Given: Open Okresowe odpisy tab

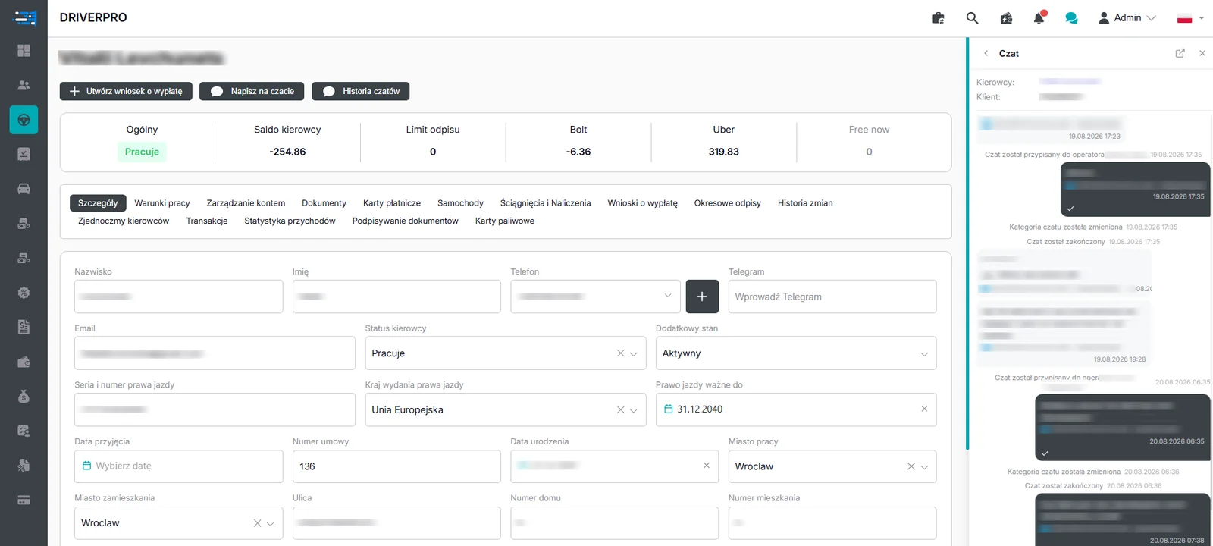Looking at the screenshot, I should pyautogui.click(x=728, y=203).
